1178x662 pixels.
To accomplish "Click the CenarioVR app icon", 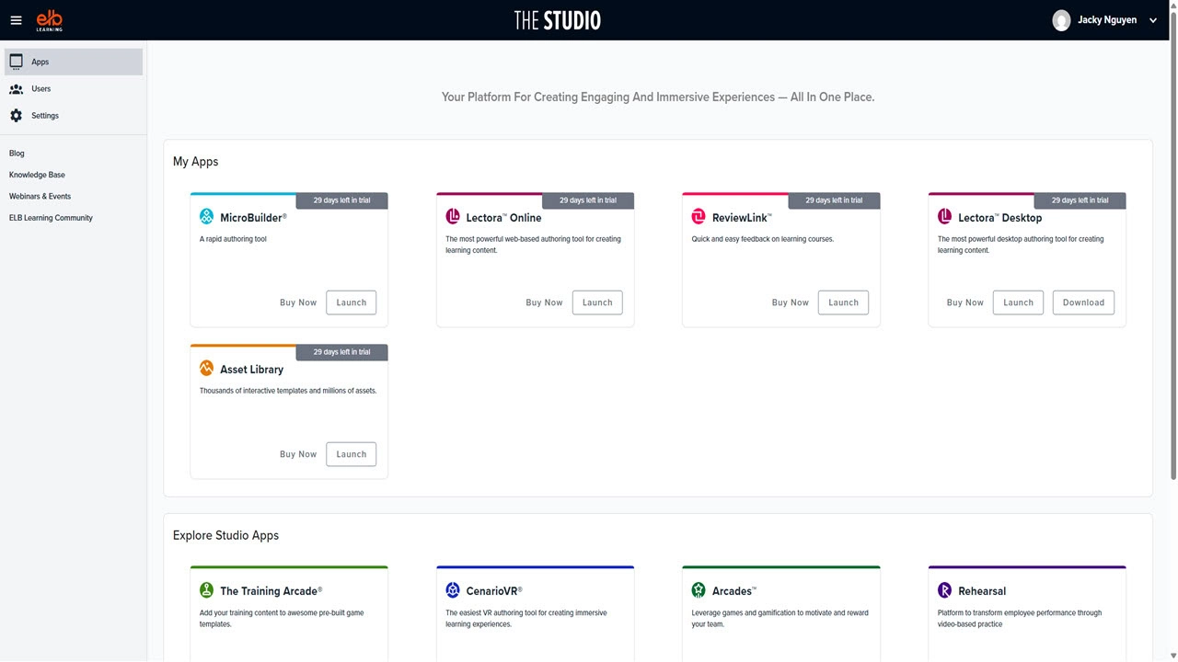I will coord(453,590).
